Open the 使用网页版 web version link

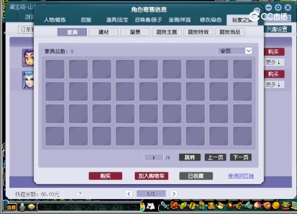click(241, 176)
